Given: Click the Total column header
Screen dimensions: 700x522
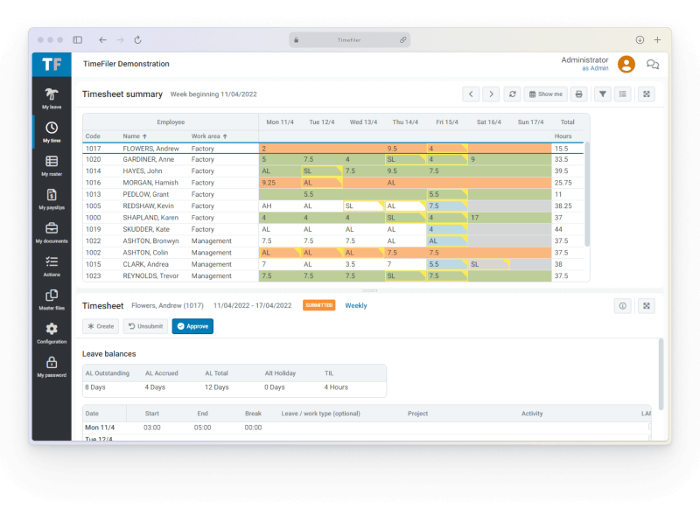Looking at the screenshot, I should (x=567, y=122).
